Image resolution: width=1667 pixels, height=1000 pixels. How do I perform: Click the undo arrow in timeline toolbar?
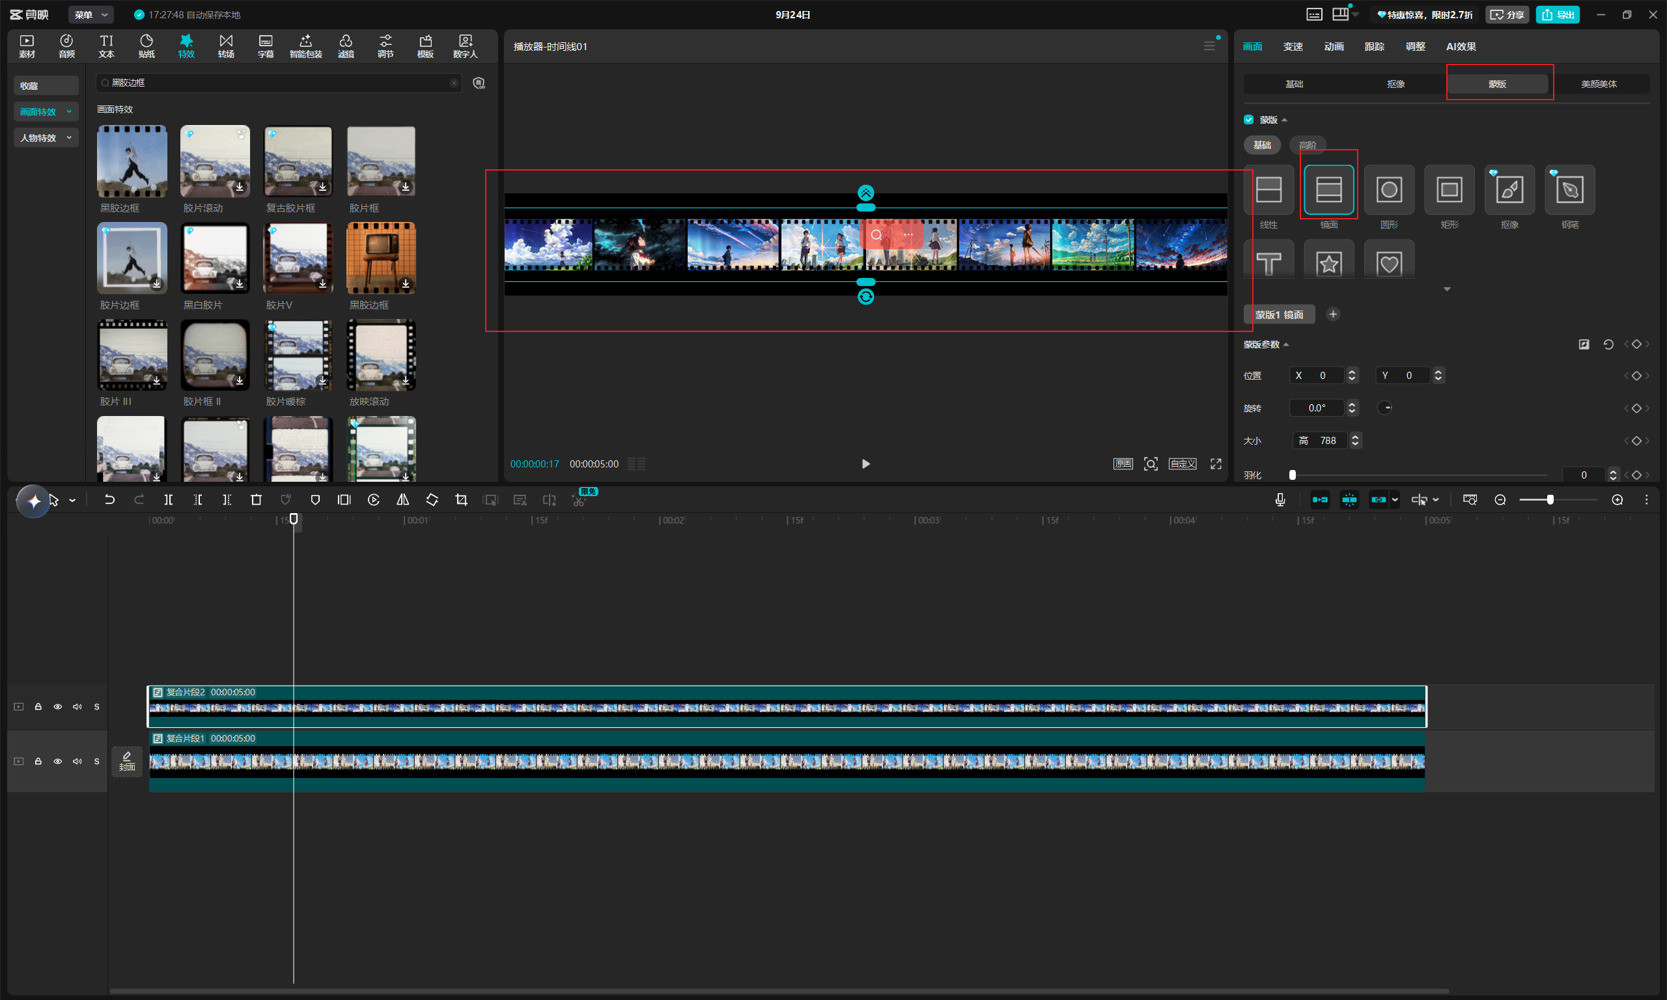click(109, 500)
